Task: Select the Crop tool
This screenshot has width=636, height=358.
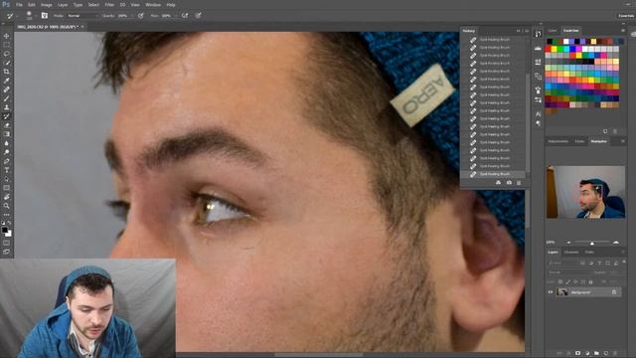Action: point(7,72)
